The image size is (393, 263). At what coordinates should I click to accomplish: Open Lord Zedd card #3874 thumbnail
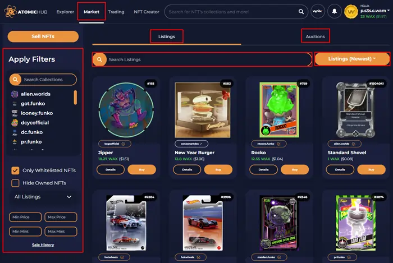355,223
